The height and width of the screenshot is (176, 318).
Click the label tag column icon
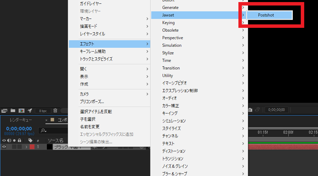(x=30, y=140)
